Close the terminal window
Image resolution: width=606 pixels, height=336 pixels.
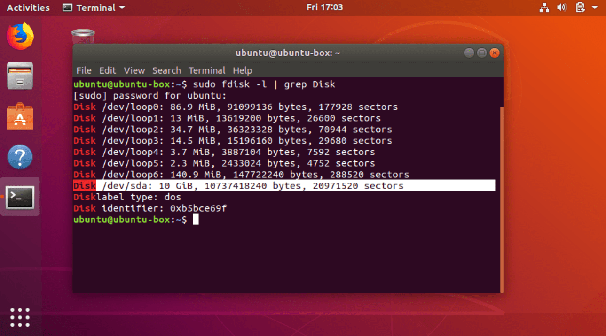494,53
